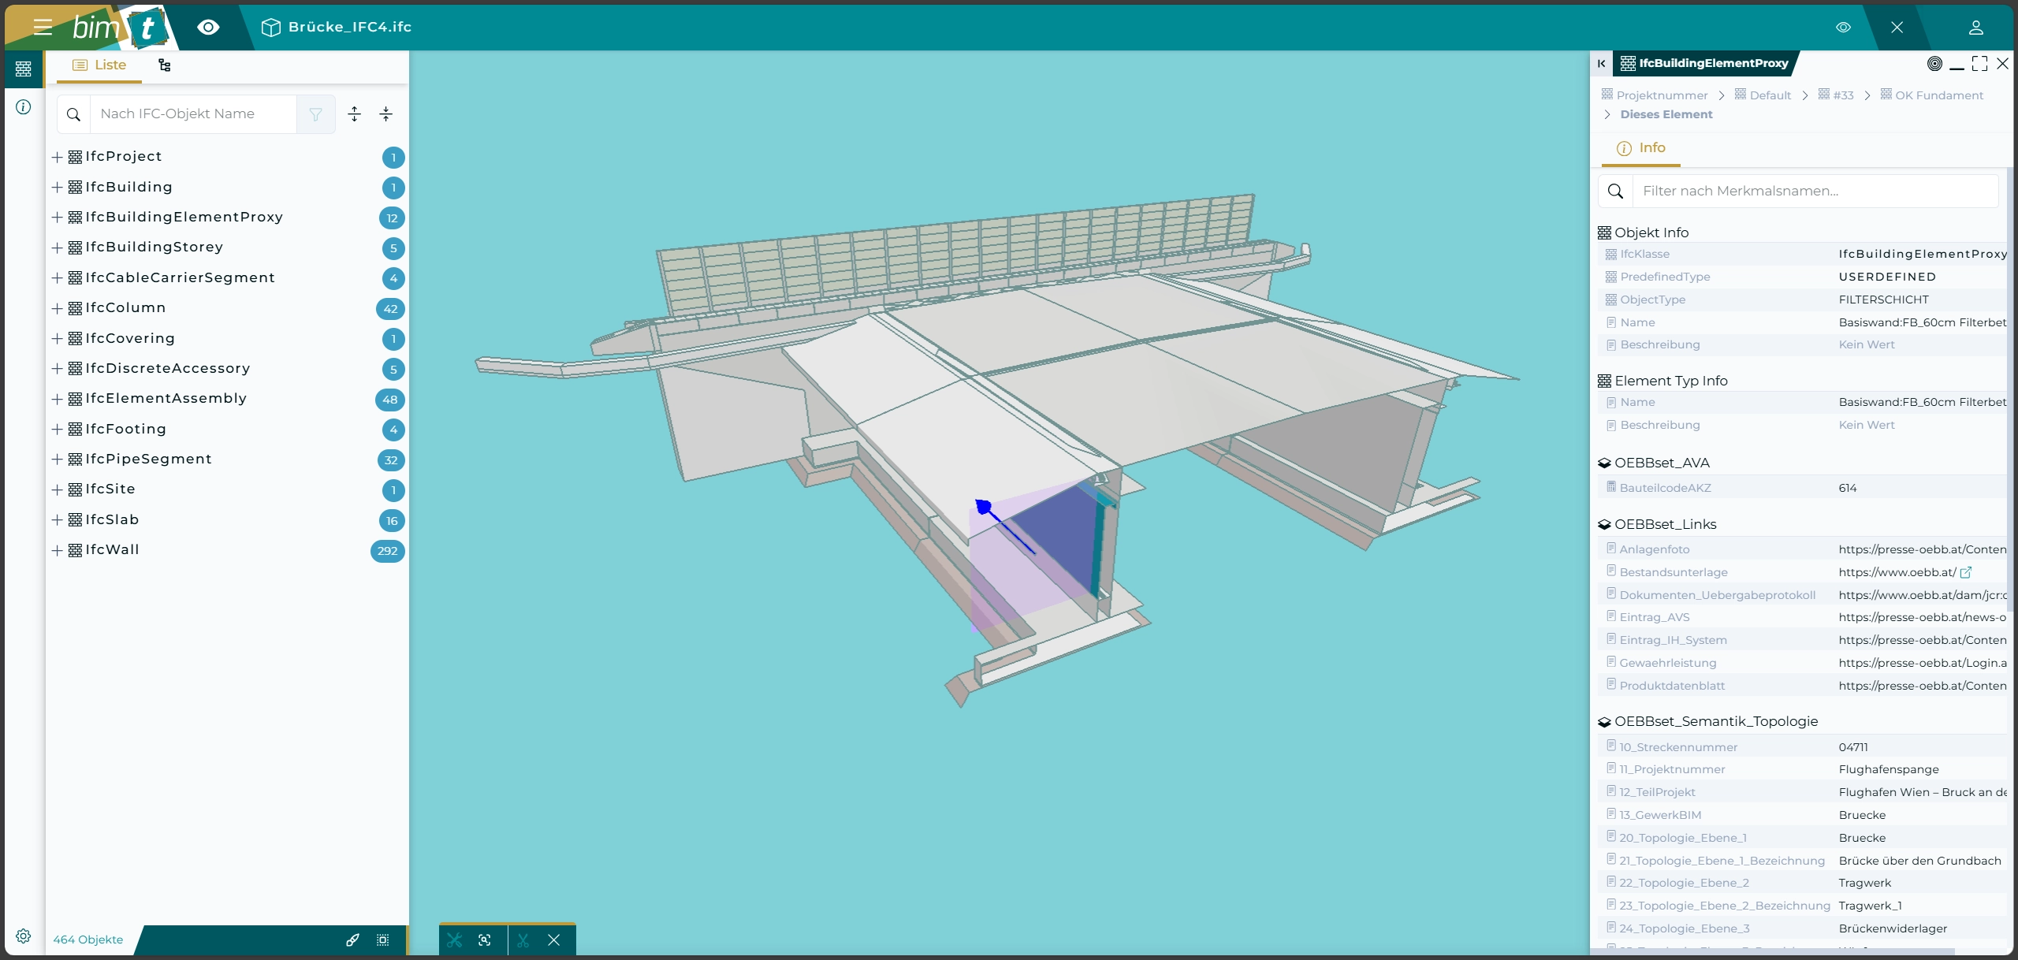Toggle the filter funnel in search box
This screenshot has height=960, width=2018.
coord(315,114)
